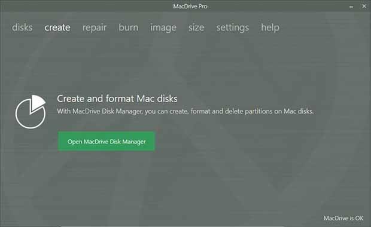Select the create tab
This screenshot has height=227, width=371.
57,27
